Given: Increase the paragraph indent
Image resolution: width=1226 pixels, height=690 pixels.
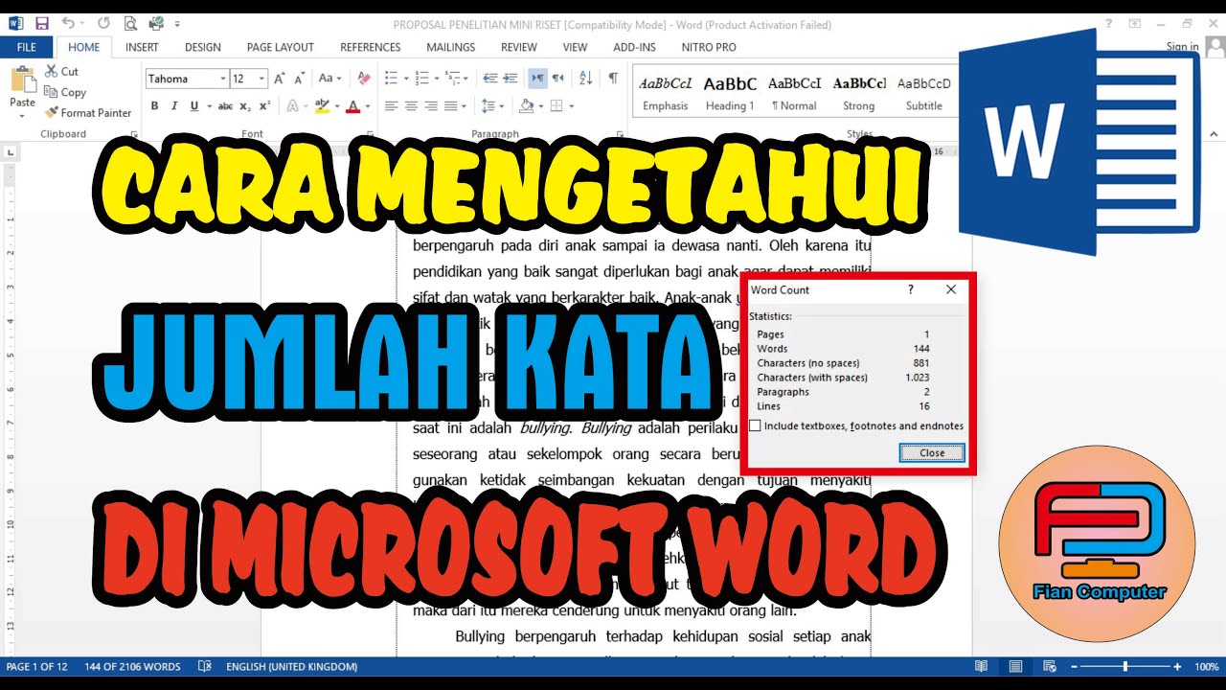Looking at the screenshot, I should coord(512,79).
